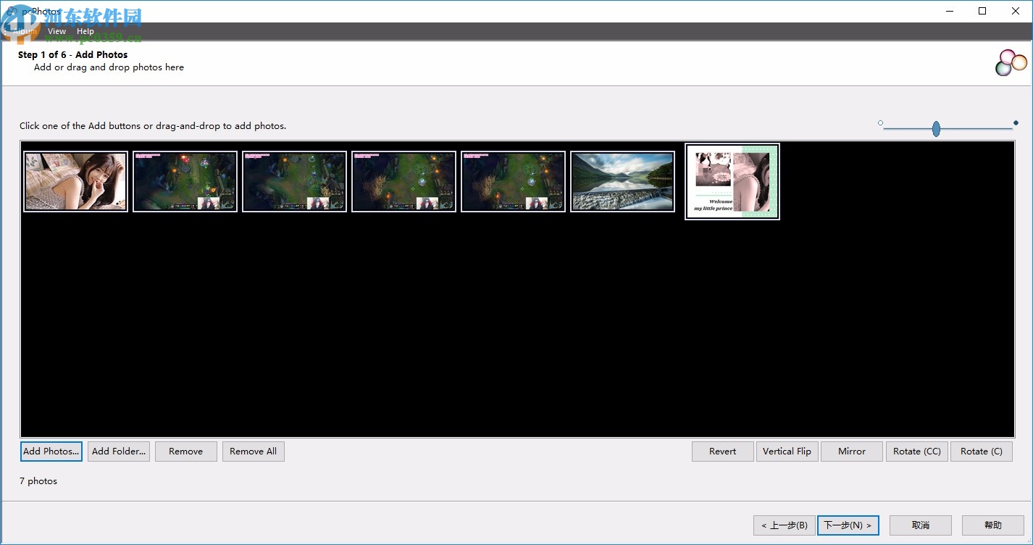This screenshot has height=545, width=1033.
Task: Rotate selected photo counter-clockwise
Action: click(x=916, y=451)
